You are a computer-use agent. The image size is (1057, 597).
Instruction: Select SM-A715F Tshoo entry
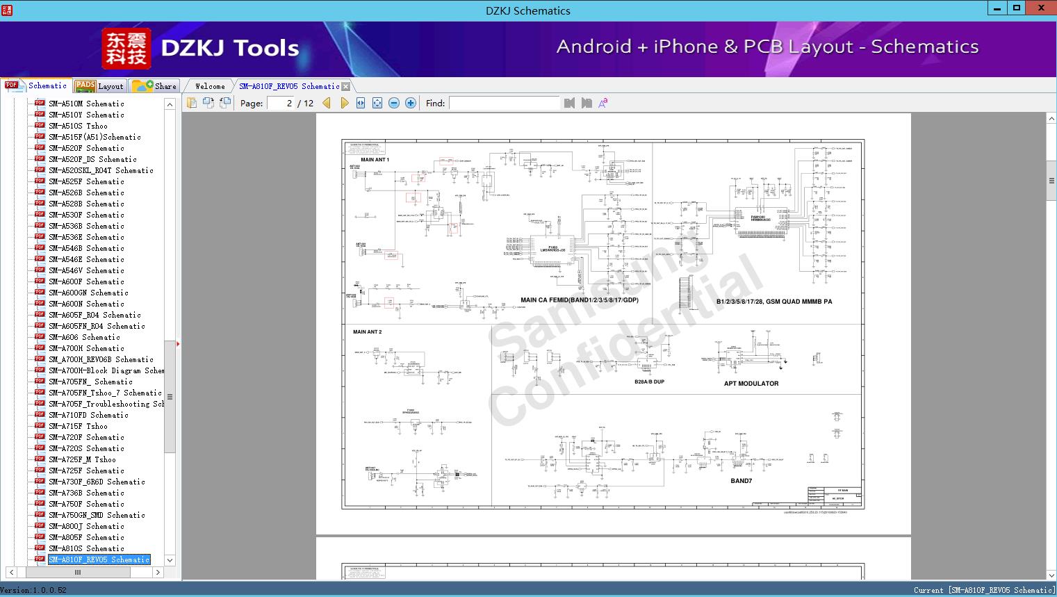[78, 426]
